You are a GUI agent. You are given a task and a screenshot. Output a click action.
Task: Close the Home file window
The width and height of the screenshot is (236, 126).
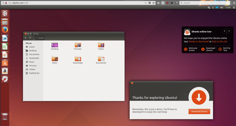pos(26,34)
